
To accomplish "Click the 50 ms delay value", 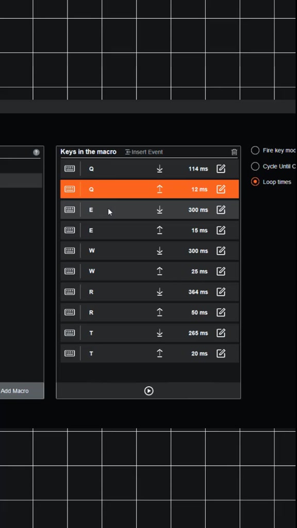I will [x=200, y=312].
